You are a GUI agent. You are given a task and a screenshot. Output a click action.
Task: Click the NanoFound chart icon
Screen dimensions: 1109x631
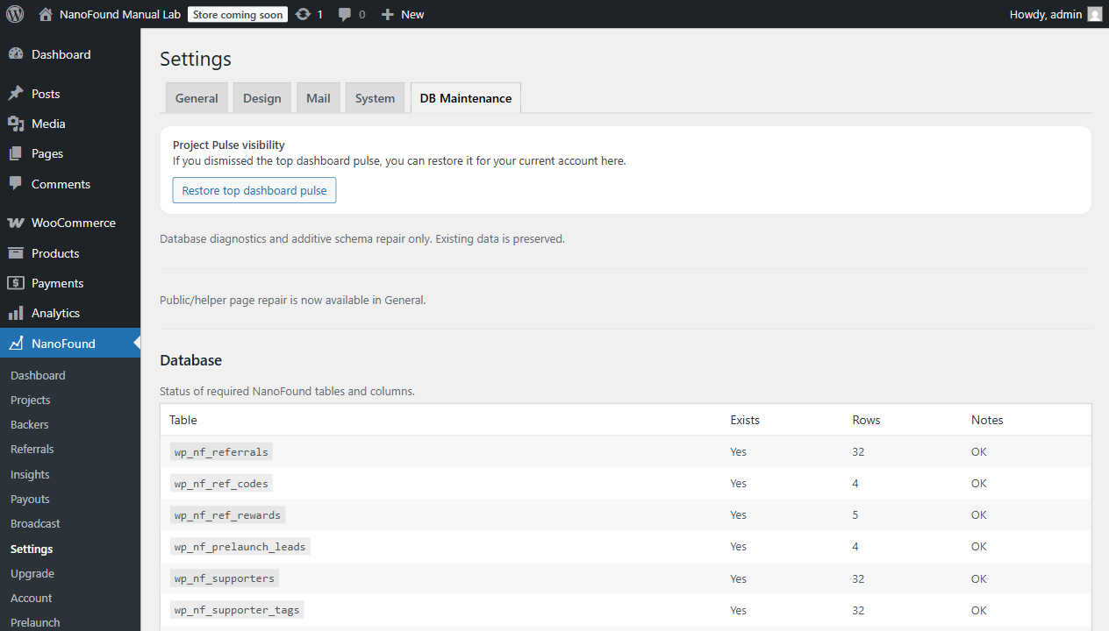click(16, 344)
